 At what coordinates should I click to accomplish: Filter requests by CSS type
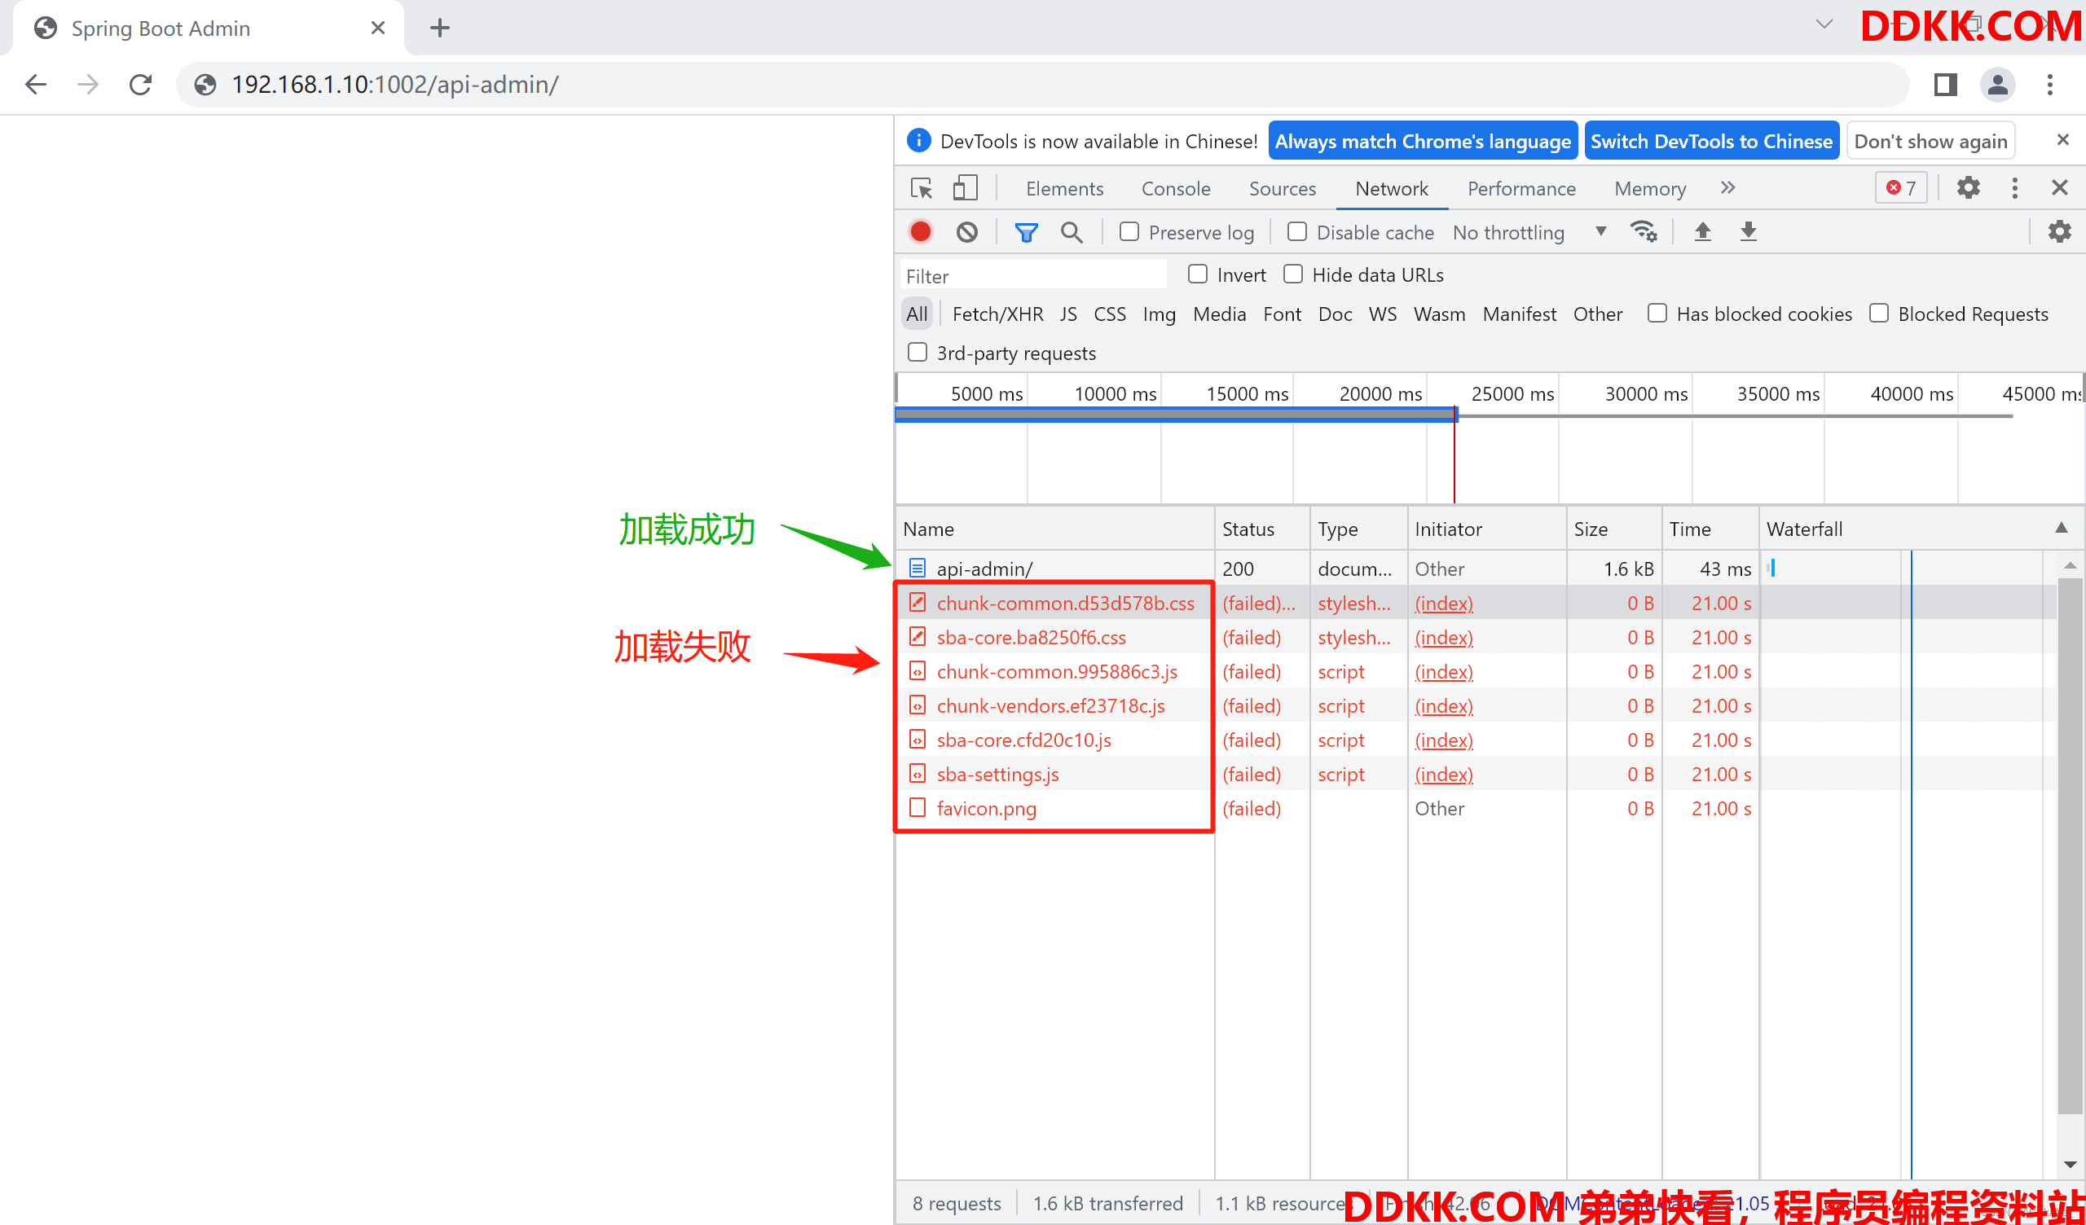[x=1109, y=314]
